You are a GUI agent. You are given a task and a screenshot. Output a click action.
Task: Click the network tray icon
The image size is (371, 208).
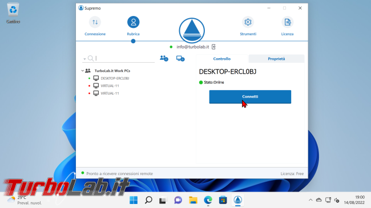pos(328,200)
